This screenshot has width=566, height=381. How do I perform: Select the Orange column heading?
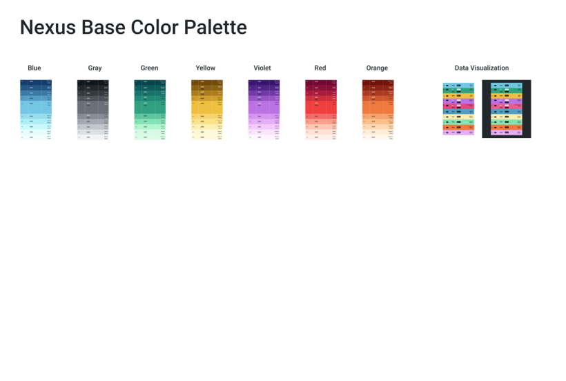coord(377,68)
